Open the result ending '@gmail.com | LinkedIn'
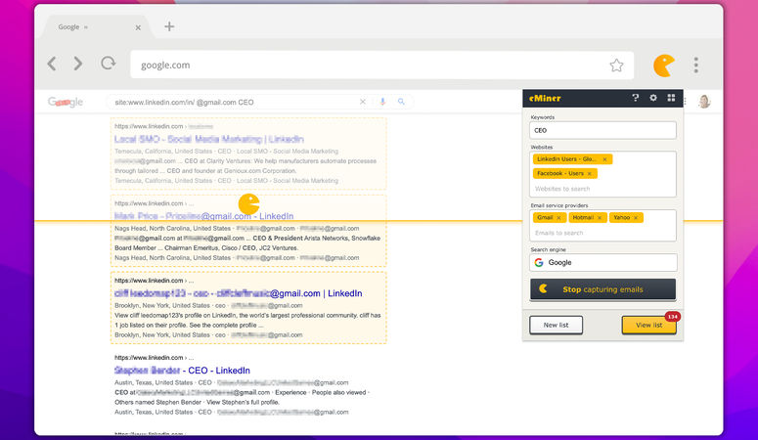 [x=239, y=293]
